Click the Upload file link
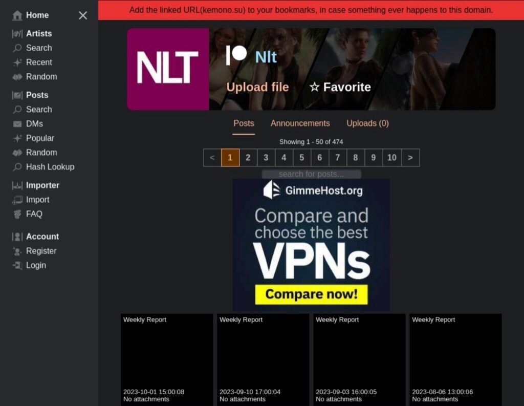 [257, 87]
